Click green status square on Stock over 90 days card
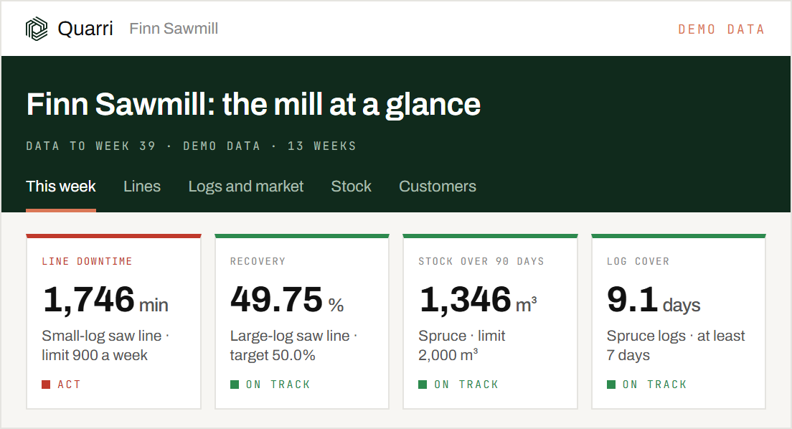The width and height of the screenshot is (792, 429). click(423, 385)
